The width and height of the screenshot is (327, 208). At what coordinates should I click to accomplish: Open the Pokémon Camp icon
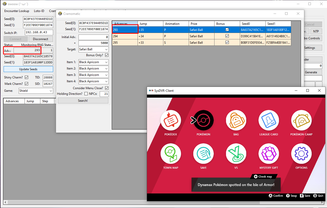301,120
